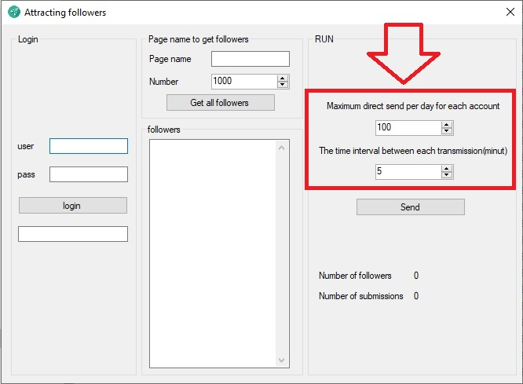Click the empty field below login button
The height and width of the screenshot is (384, 523).
point(72,234)
